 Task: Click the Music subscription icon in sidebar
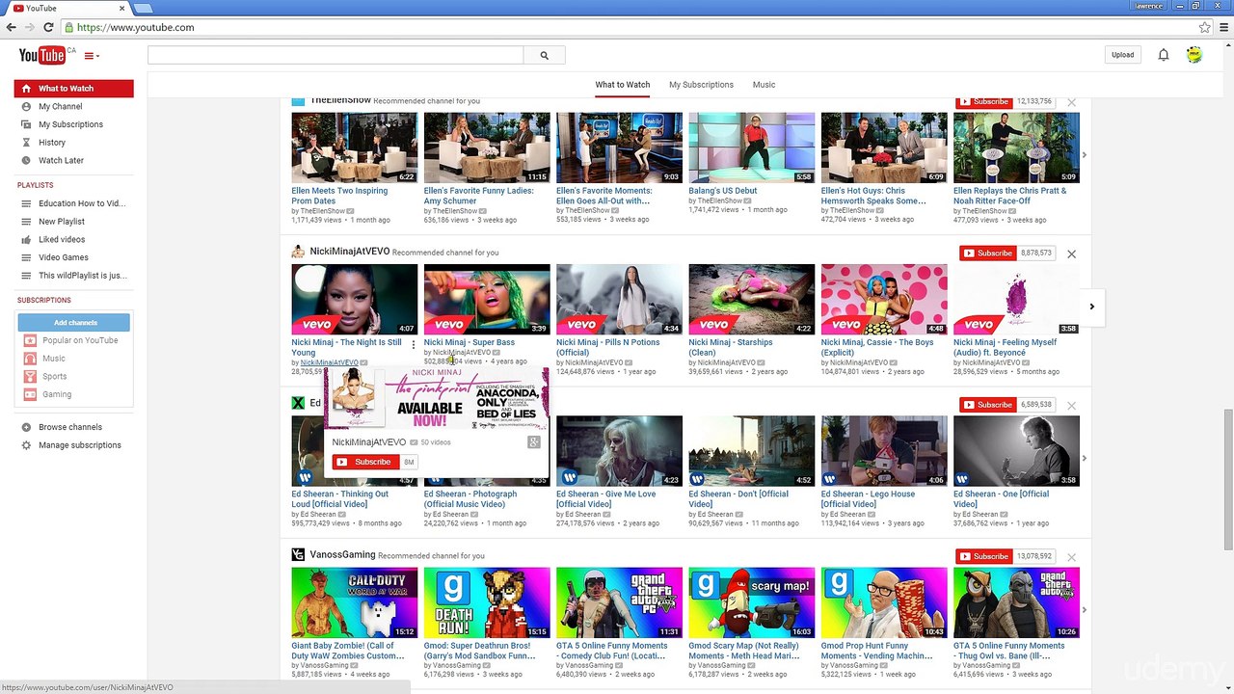30,359
